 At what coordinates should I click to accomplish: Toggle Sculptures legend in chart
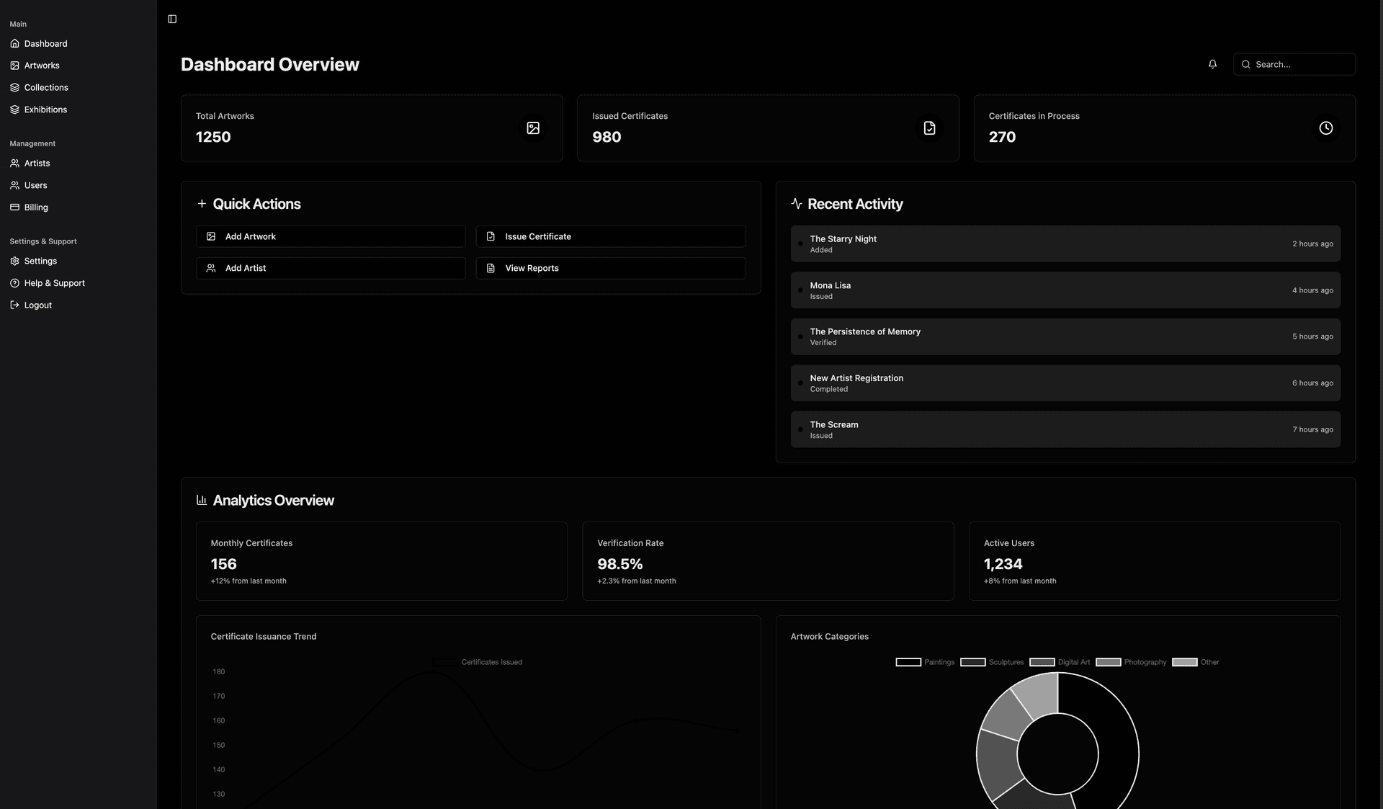coord(972,662)
